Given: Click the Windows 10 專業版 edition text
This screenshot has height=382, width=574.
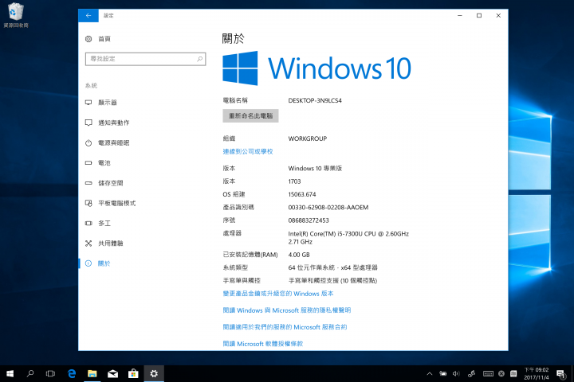Looking at the screenshot, I should (x=315, y=169).
